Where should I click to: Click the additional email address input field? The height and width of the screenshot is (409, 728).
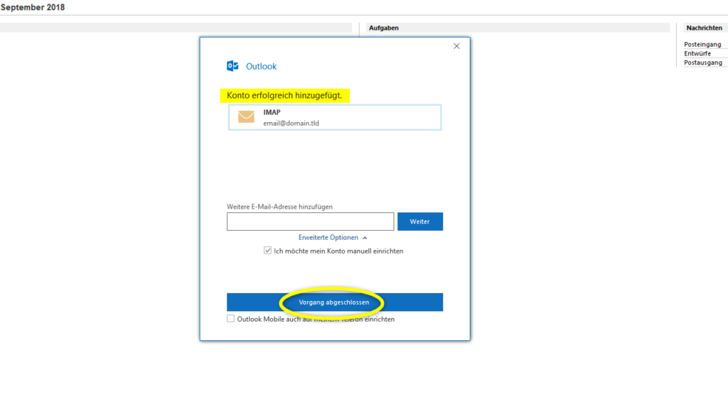(309, 221)
